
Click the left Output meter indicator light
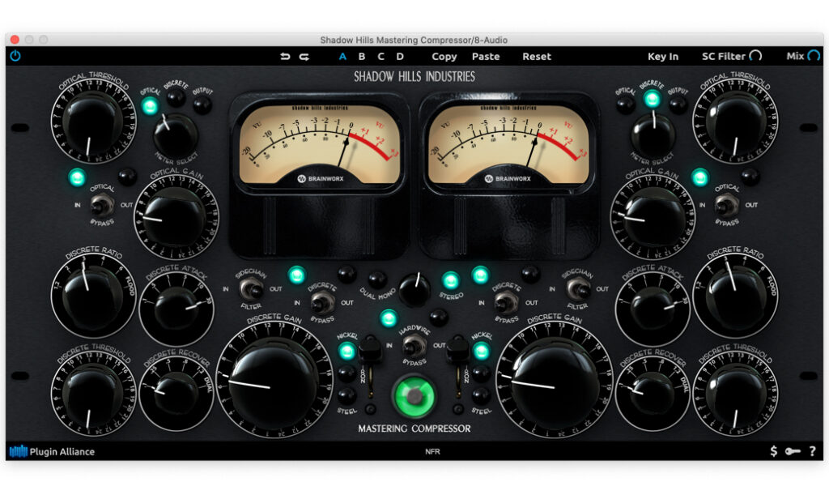(202, 104)
